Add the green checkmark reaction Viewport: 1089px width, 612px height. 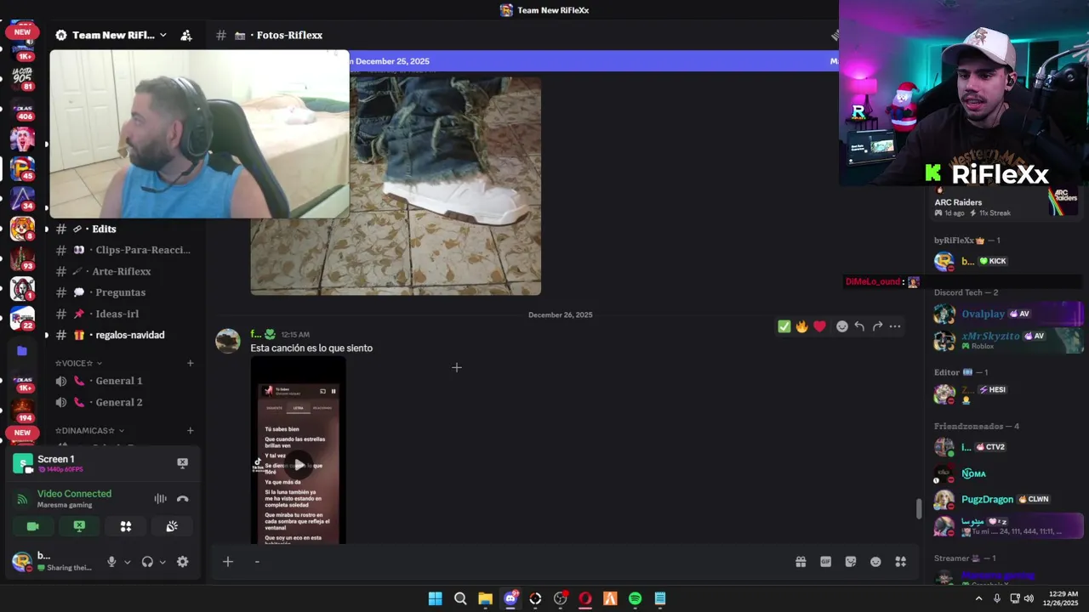(x=784, y=326)
